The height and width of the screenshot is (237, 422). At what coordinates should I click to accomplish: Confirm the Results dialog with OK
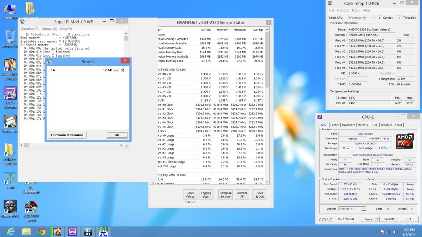coord(117,135)
